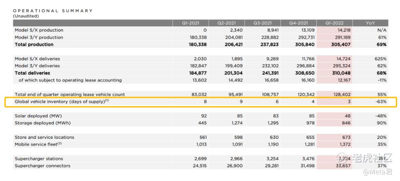This screenshot has width=400, height=181.
Task: Click Q1-2022 store locations value 673
Action: click(346, 137)
